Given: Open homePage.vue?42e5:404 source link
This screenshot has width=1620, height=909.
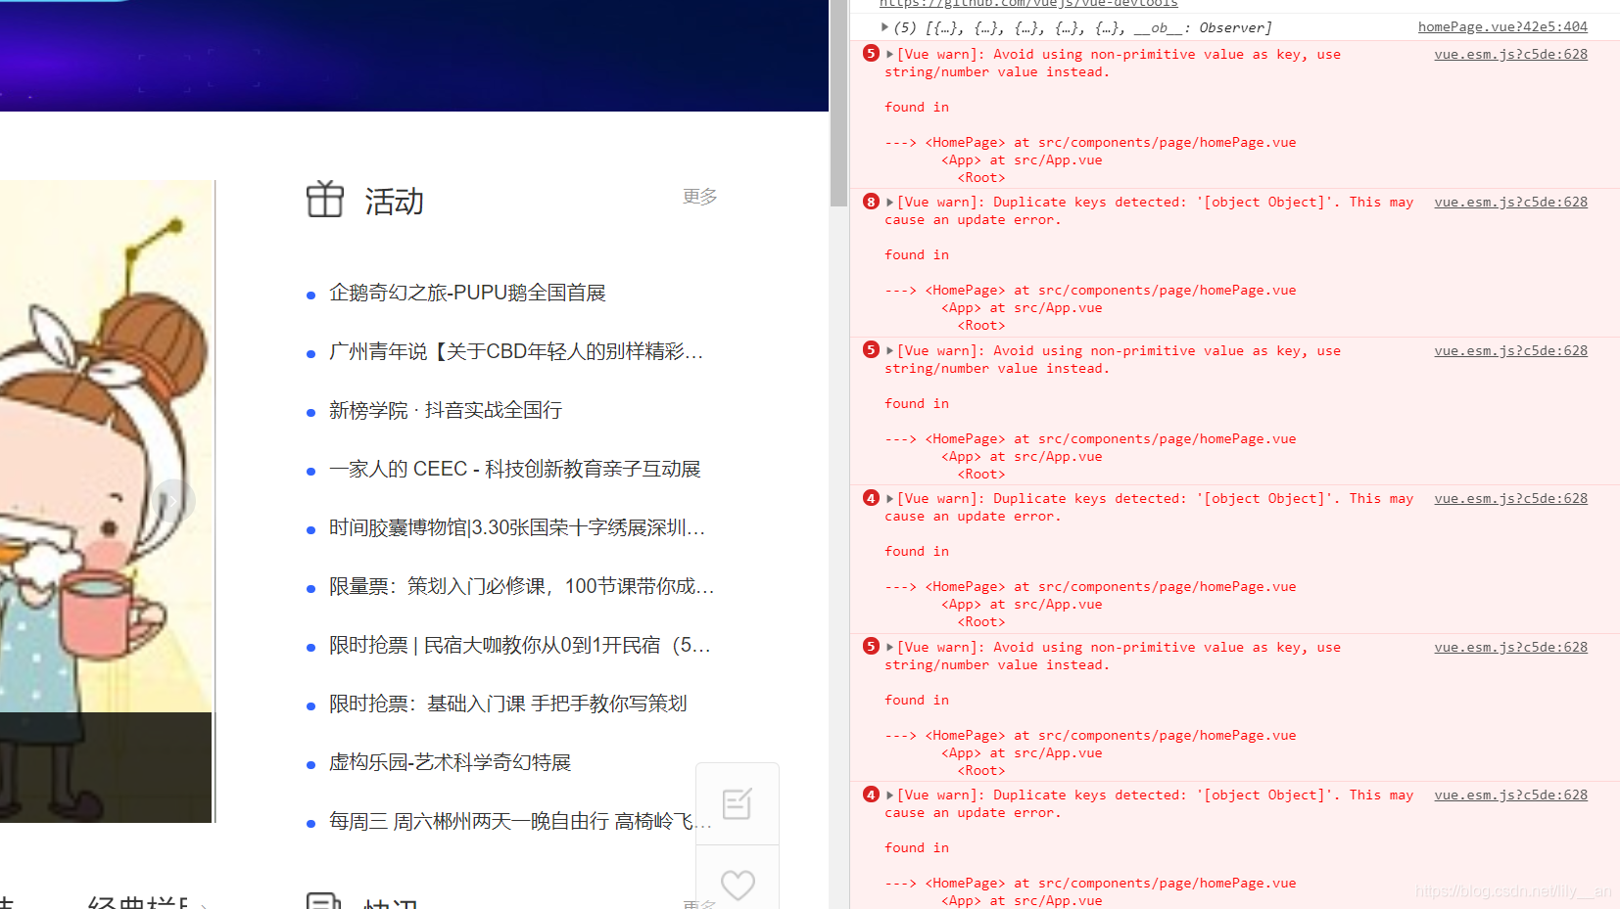Looking at the screenshot, I should pos(1502,26).
